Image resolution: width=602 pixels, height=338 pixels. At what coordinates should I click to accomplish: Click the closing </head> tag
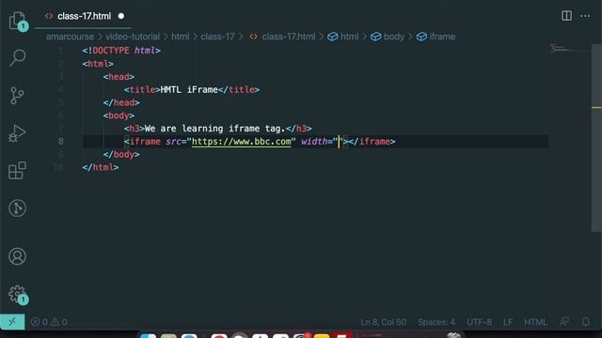[x=121, y=102]
